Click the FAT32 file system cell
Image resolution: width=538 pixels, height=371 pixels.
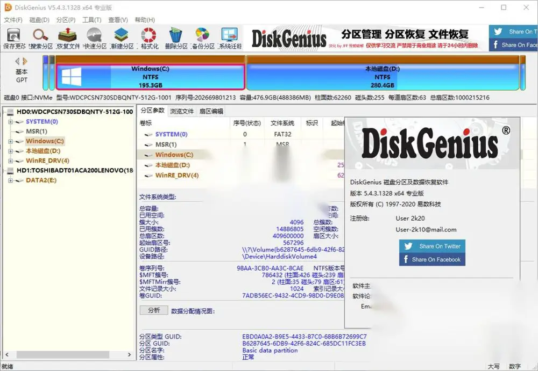(x=282, y=134)
